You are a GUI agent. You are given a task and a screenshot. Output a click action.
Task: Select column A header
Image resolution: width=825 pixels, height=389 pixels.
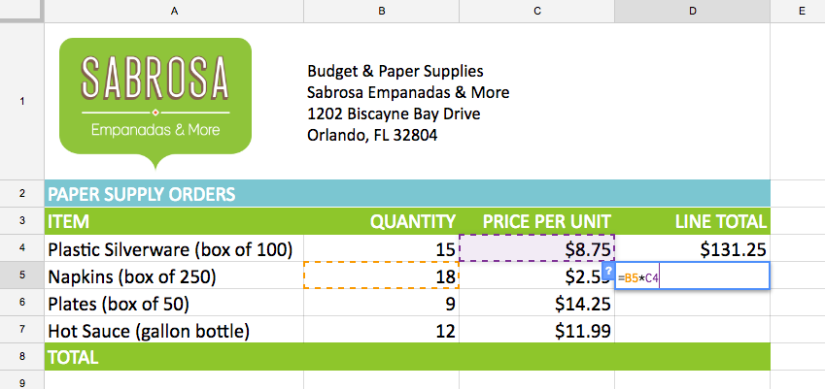tap(174, 11)
